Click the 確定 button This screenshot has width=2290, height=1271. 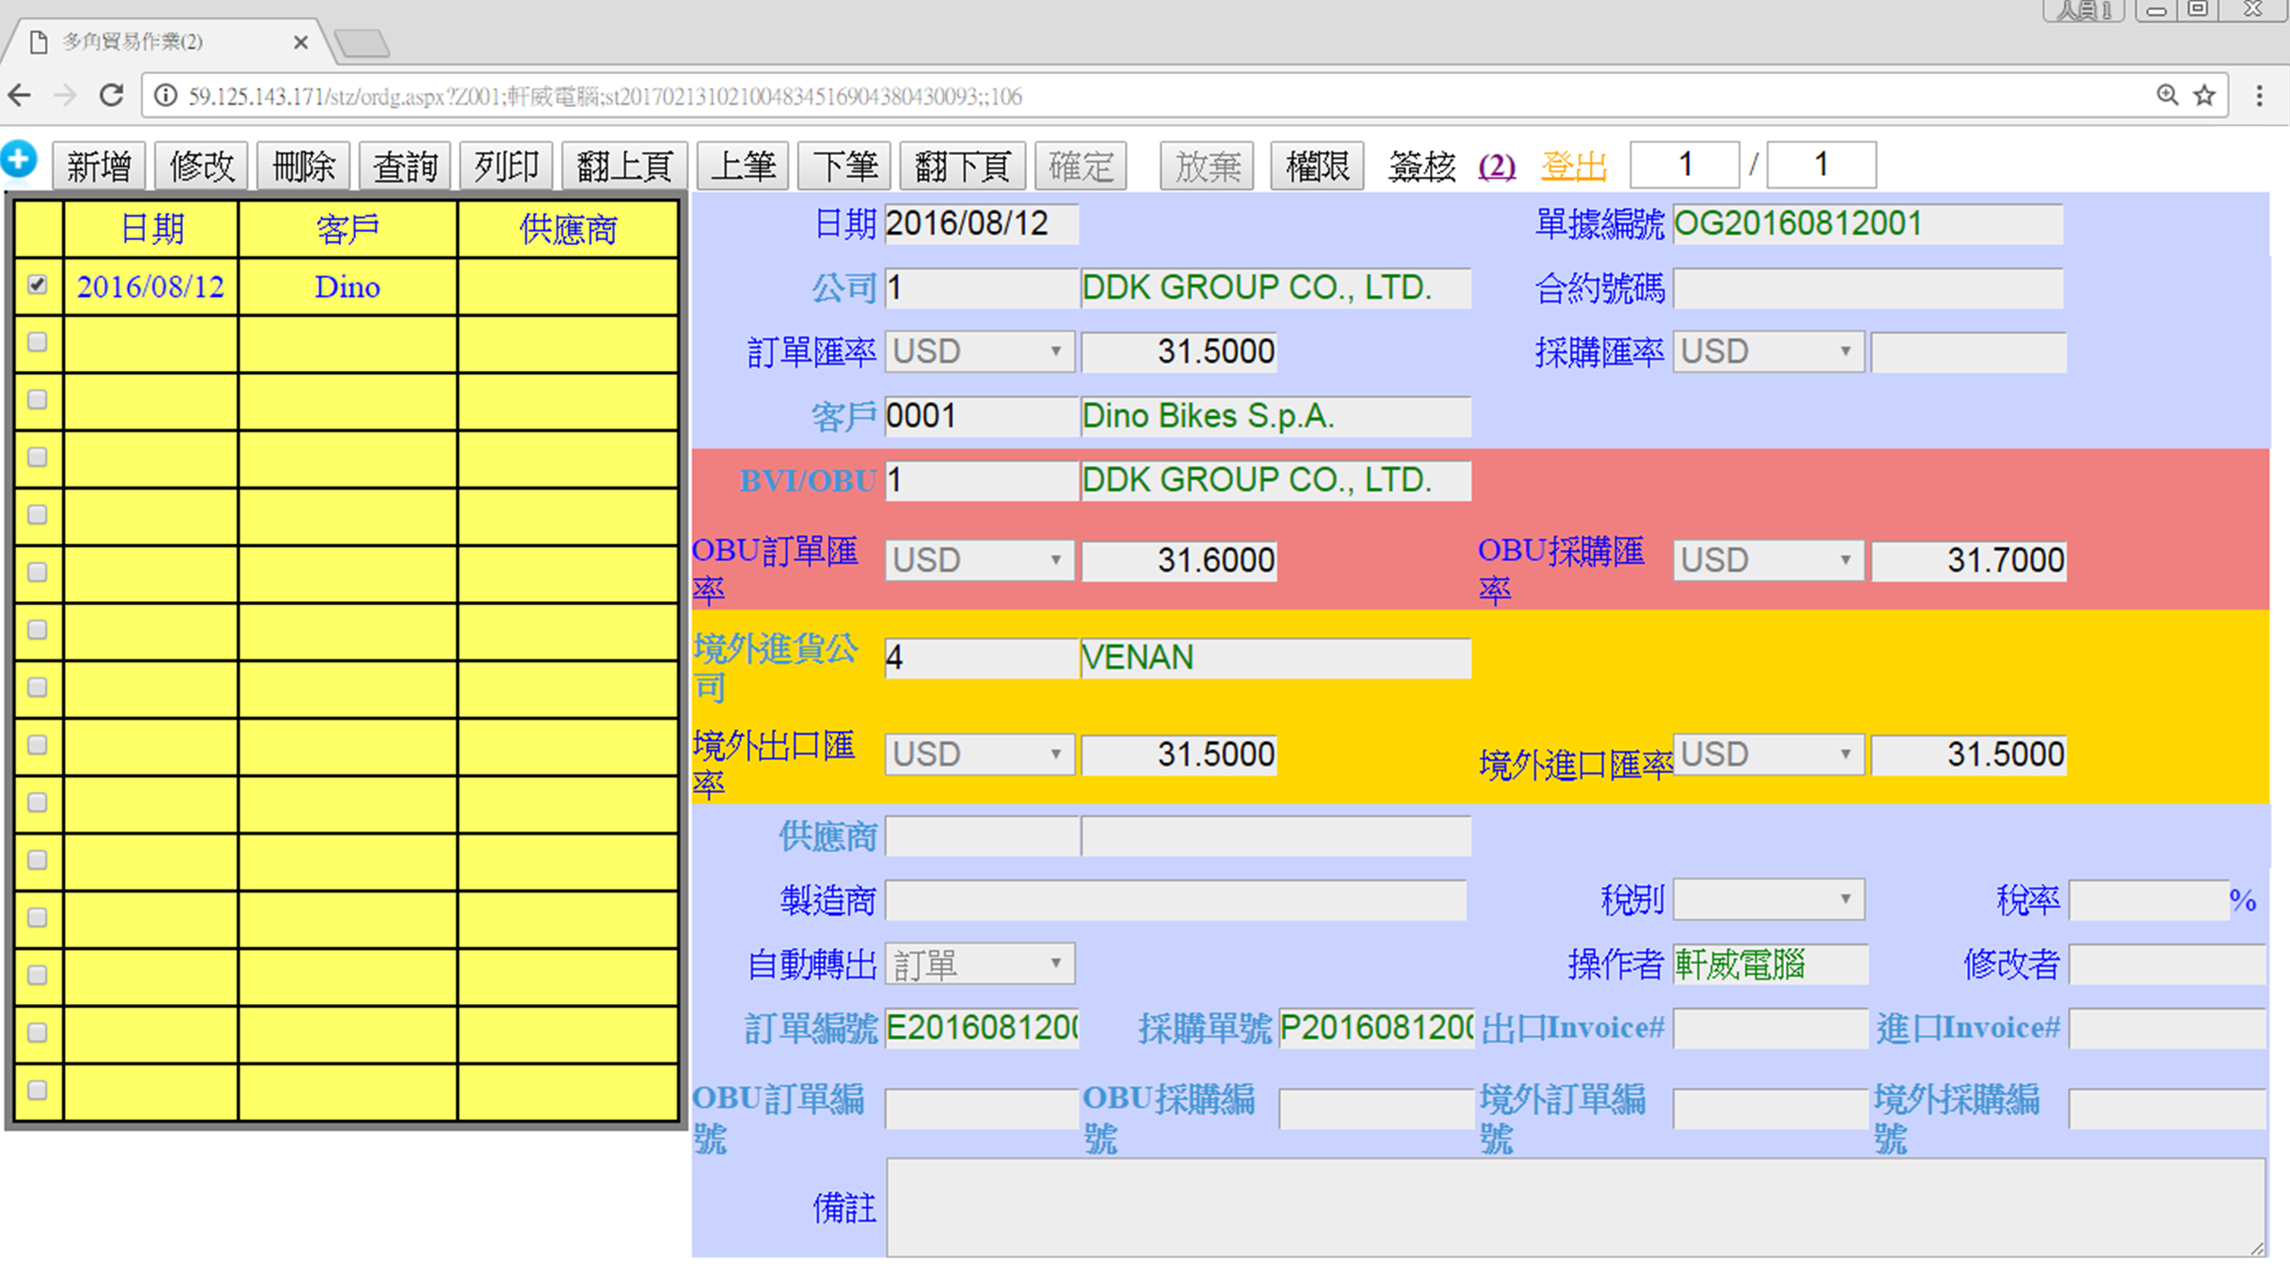pyautogui.click(x=1081, y=166)
